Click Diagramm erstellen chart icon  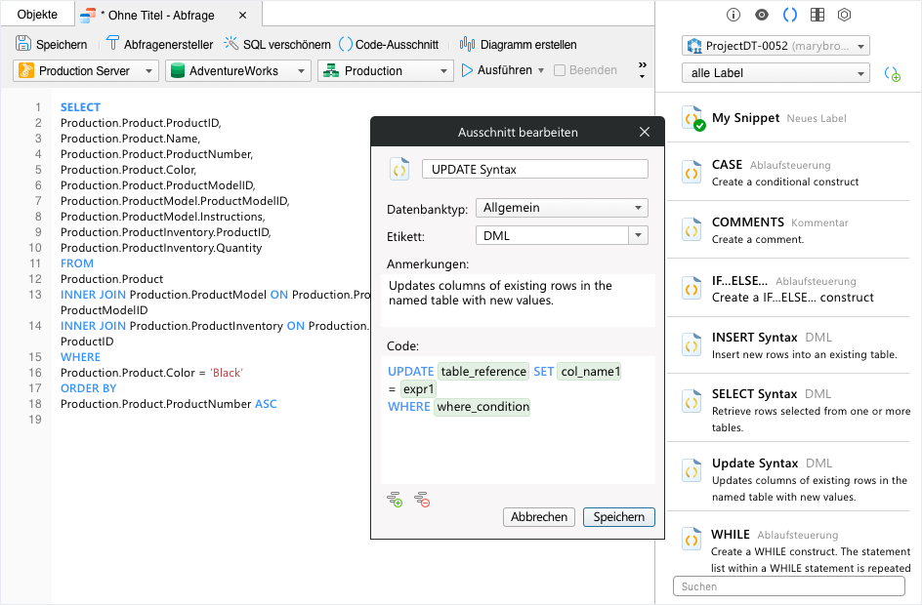467,44
